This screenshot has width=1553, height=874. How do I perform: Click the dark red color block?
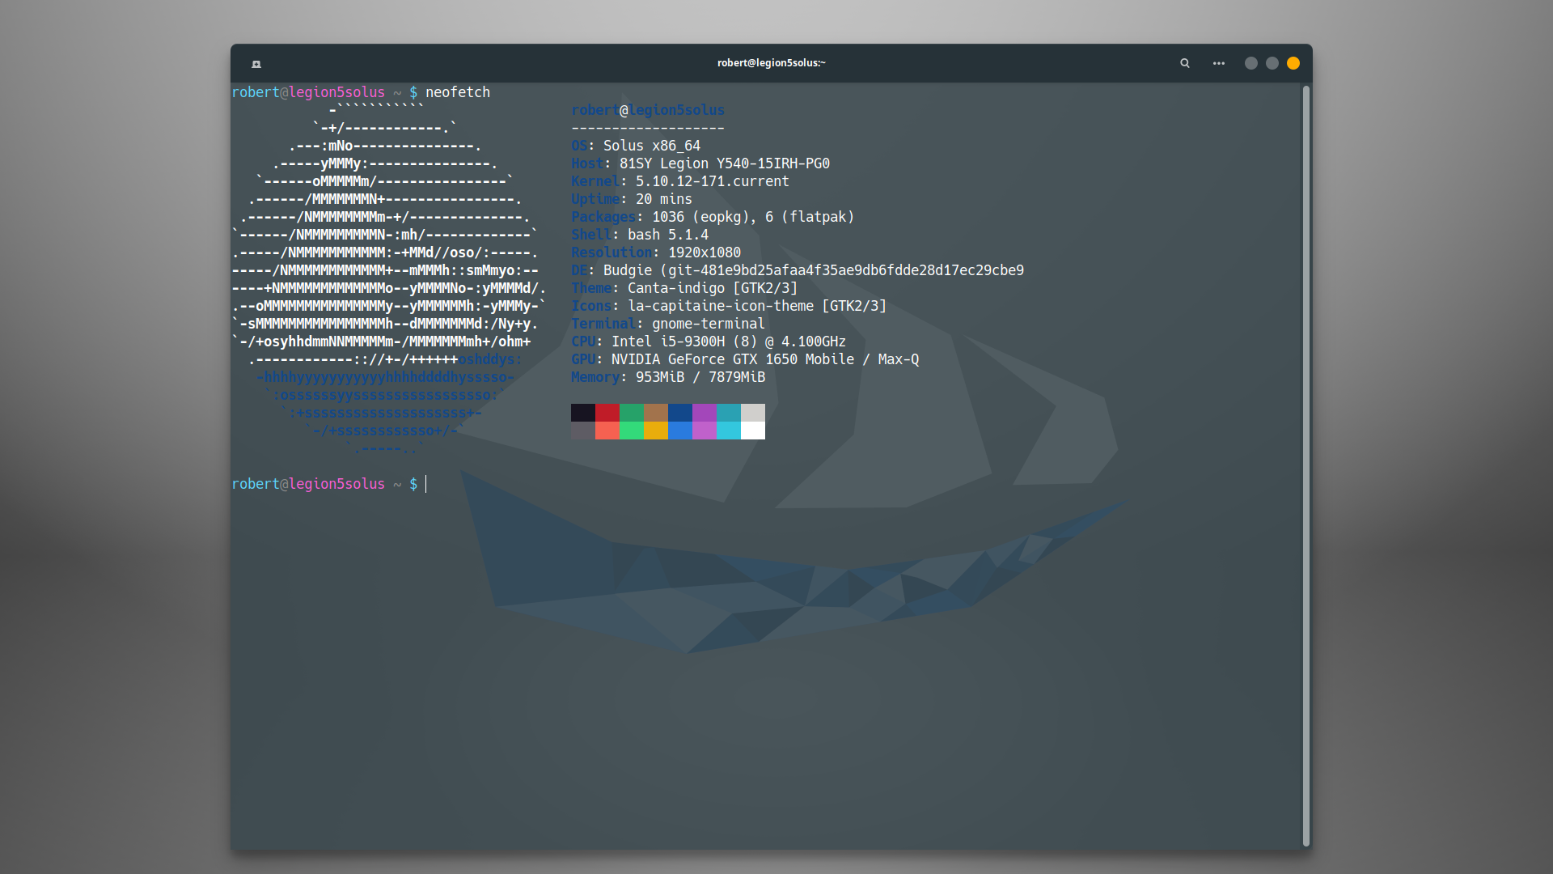tap(607, 413)
